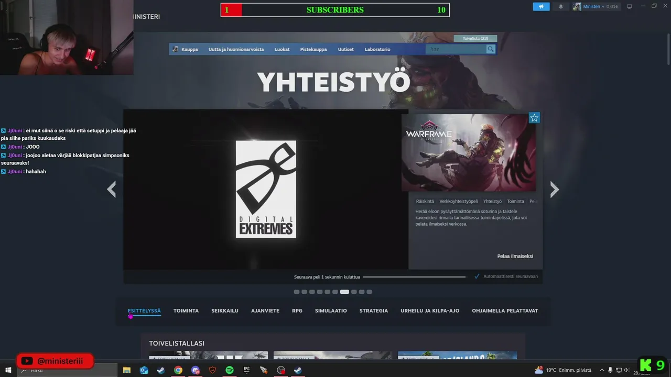Viewport: 671px width, 377px height.
Task: Click the microphone tray icon
Action: tap(610, 370)
